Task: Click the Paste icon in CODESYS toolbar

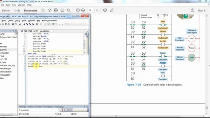Action: pos(6,24)
